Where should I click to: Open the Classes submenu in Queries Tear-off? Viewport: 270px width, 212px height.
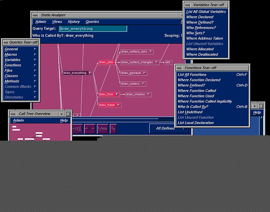pos(21,76)
